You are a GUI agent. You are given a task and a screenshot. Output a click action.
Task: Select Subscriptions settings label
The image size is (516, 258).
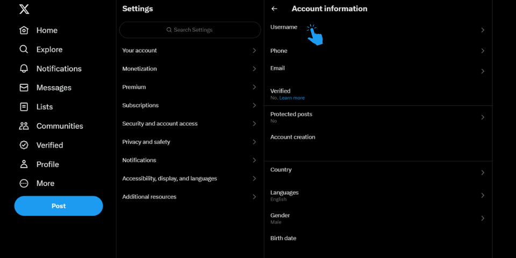click(140, 105)
